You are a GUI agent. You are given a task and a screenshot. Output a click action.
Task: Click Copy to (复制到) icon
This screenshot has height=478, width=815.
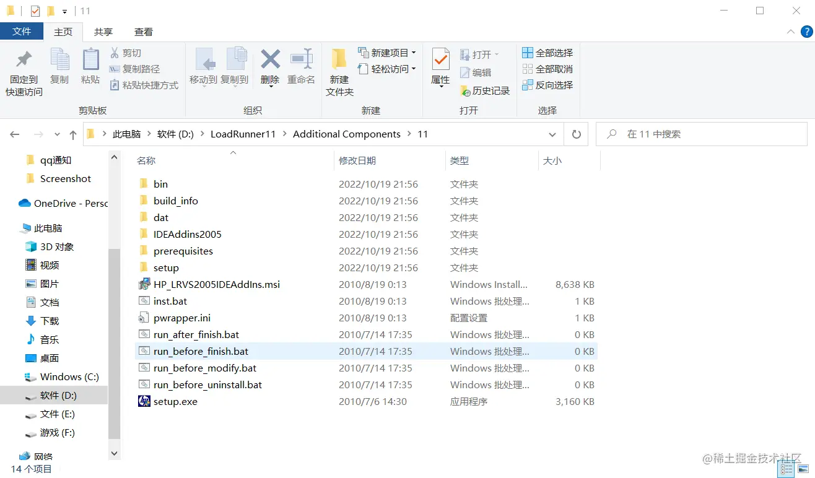click(x=235, y=59)
